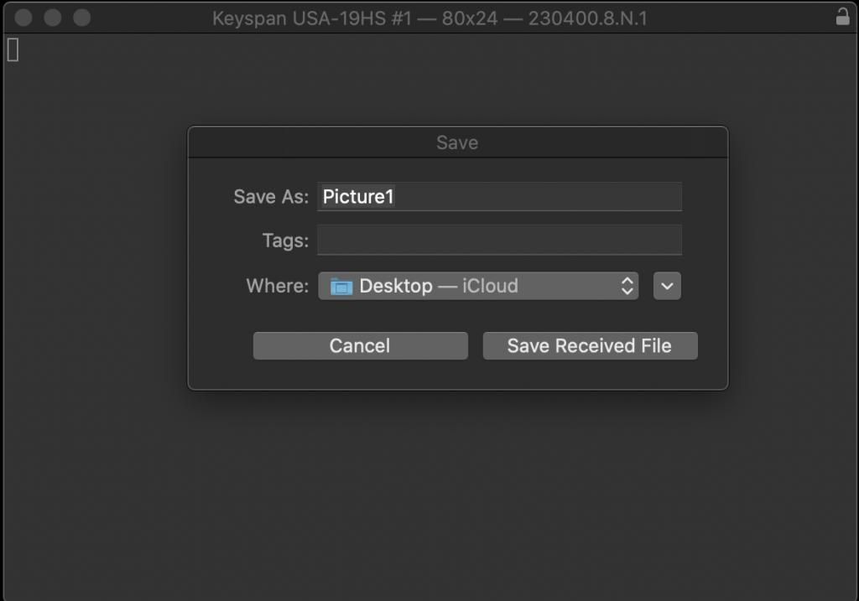Click the padlock icon in title bar
This screenshot has width=859, height=601.
coord(842,17)
